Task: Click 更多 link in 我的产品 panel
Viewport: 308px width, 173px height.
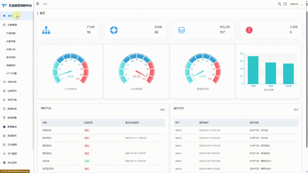Action: (162, 110)
